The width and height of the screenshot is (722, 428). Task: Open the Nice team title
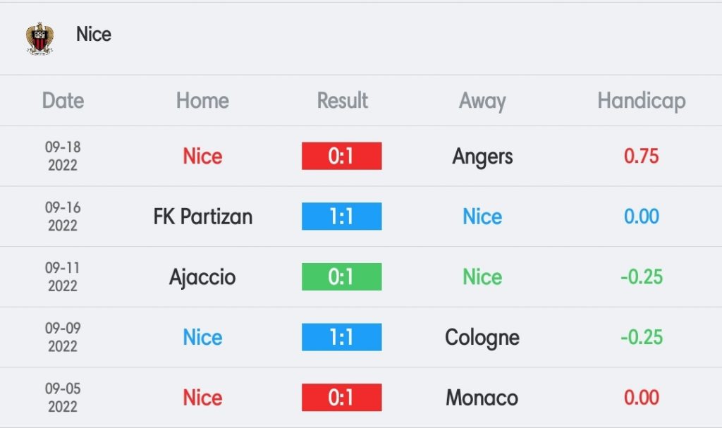94,34
